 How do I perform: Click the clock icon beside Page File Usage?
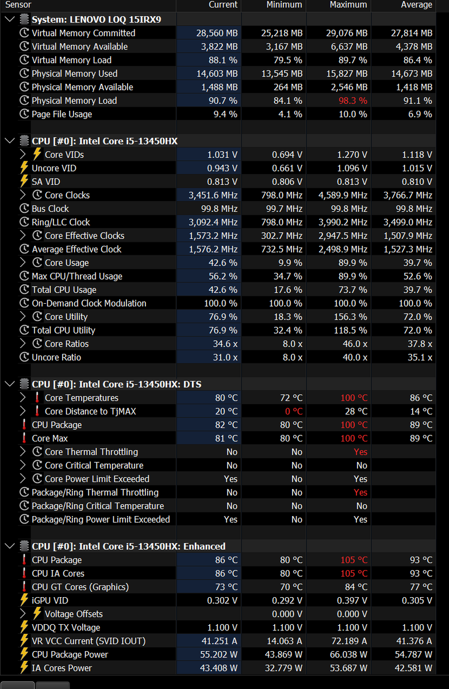24,114
